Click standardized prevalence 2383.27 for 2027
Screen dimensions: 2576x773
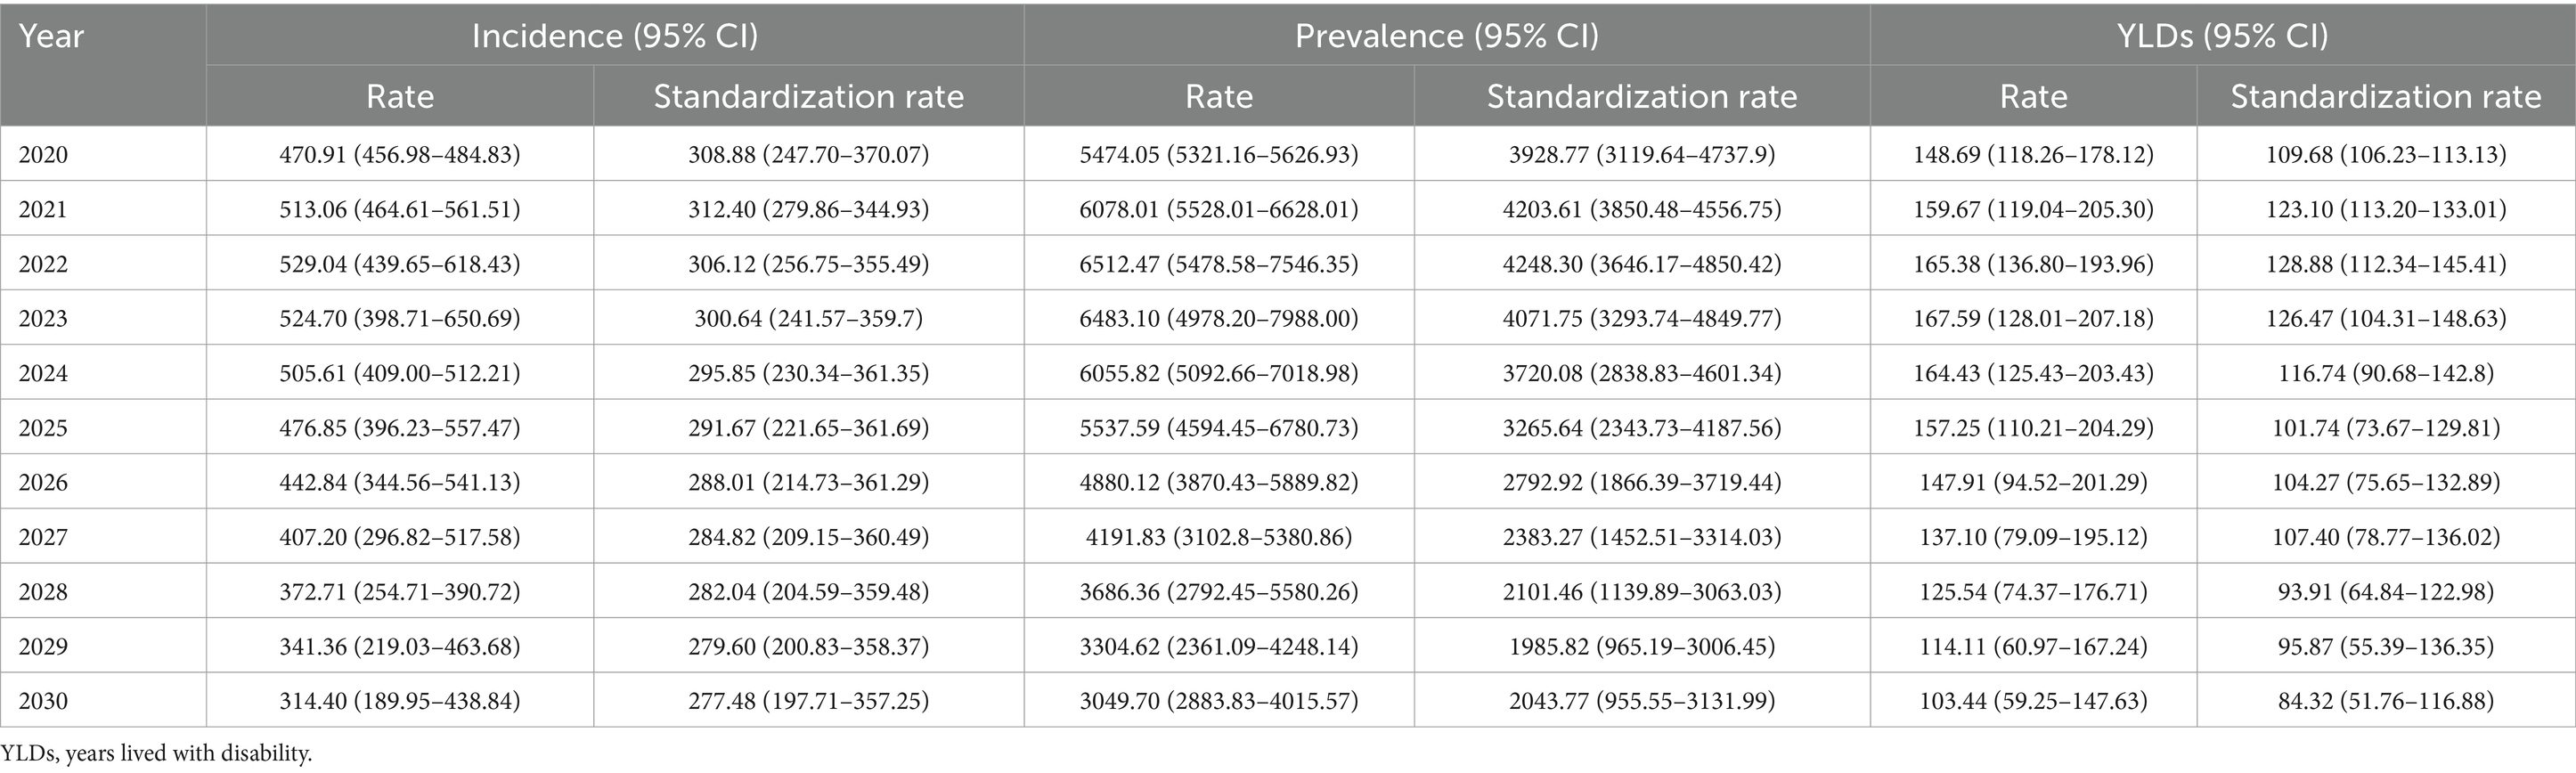point(1641,537)
